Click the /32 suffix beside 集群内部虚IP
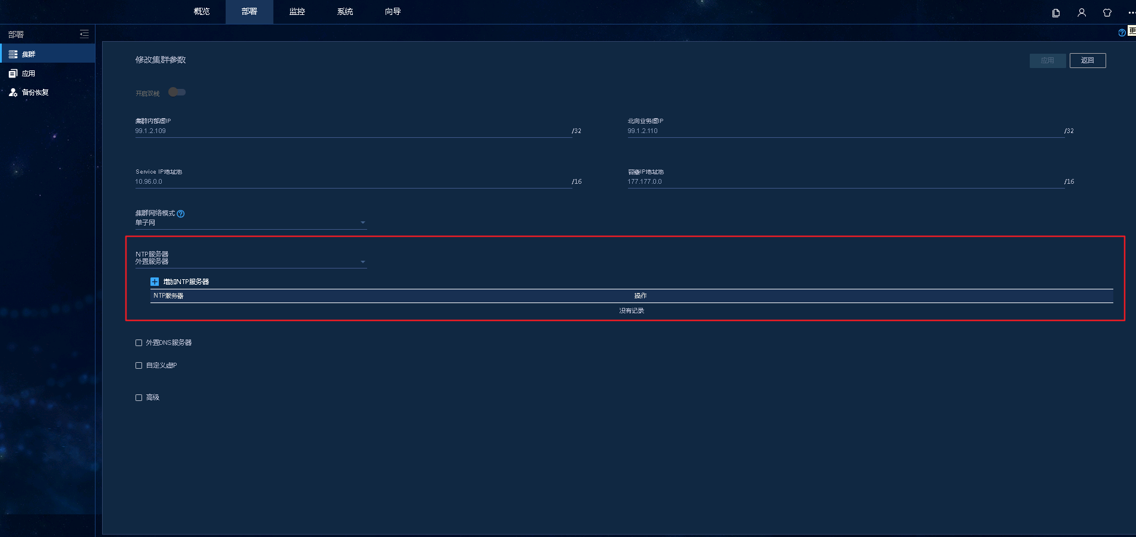Viewport: 1136px width, 537px height. point(577,131)
